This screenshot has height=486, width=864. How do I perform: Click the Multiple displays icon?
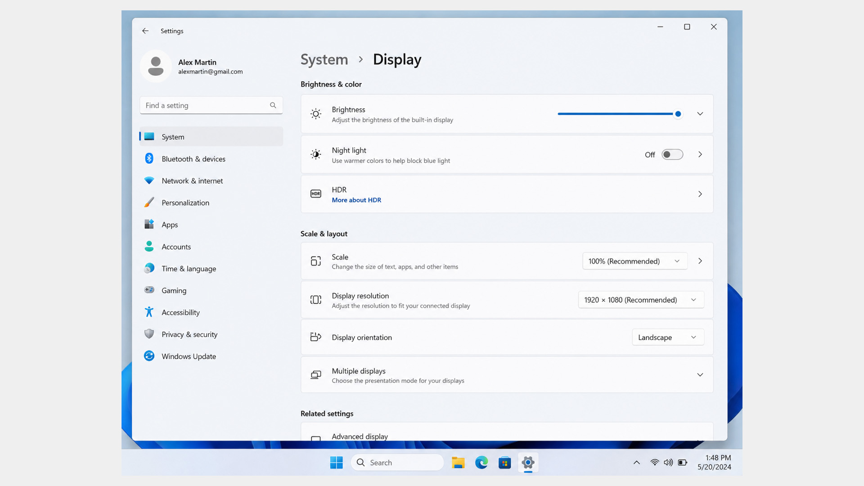click(x=316, y=374)
